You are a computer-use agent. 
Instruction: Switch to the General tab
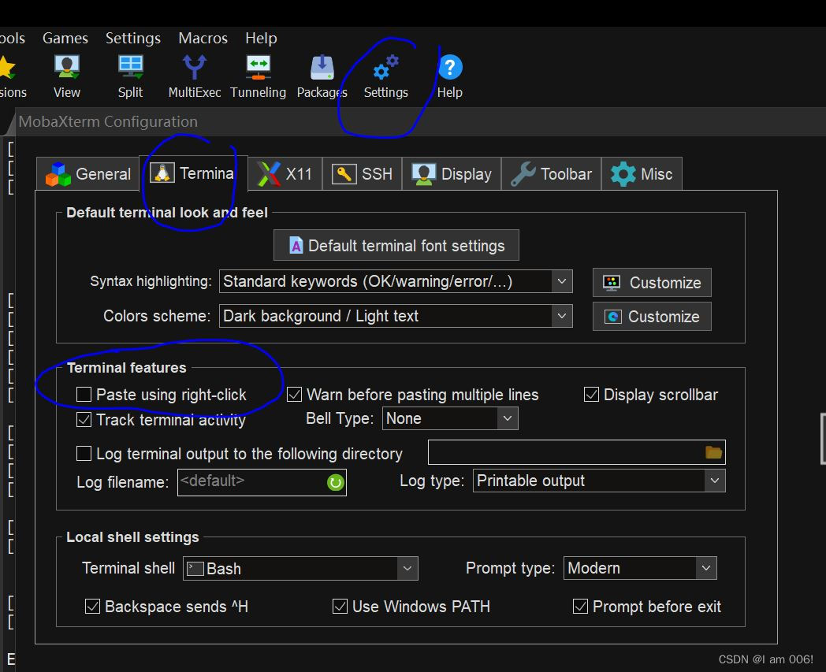coord(88,174)
